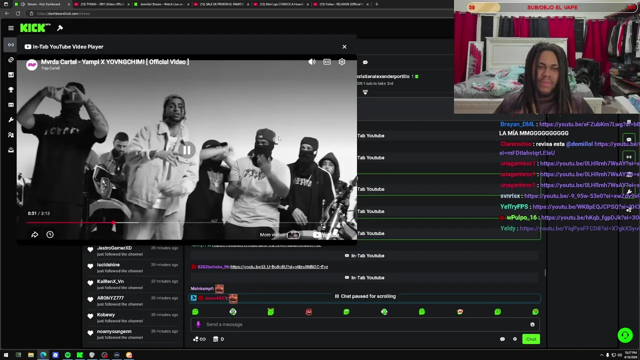Click the share arrow on video
The image size is (640, 360).
[35, 234]
